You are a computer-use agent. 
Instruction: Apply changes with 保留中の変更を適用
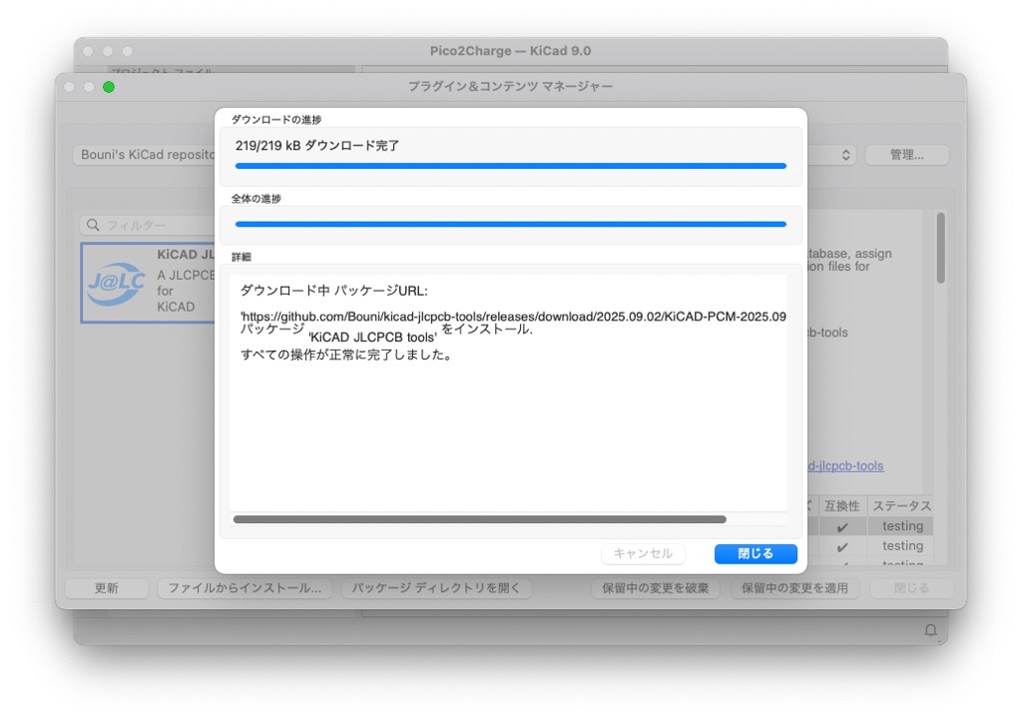(793, 588)
